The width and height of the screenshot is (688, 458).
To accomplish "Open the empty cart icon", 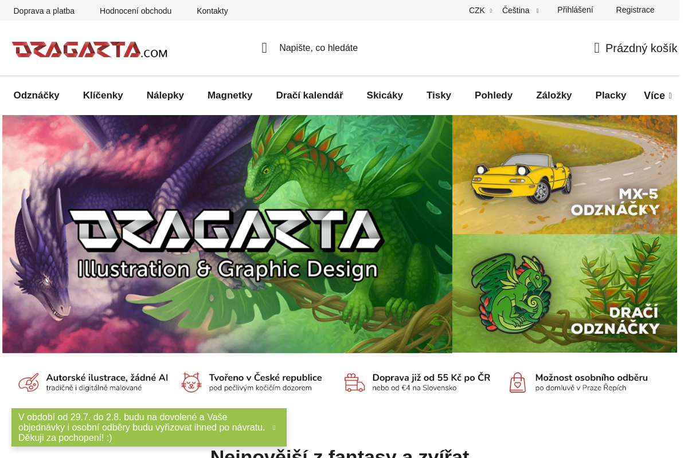I will pos(597,48).
